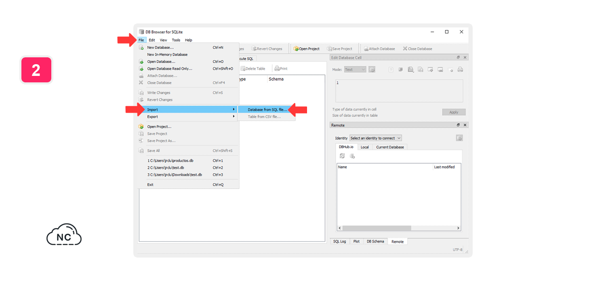
Task: Click the Schema column header
Action: pos(276,79)
